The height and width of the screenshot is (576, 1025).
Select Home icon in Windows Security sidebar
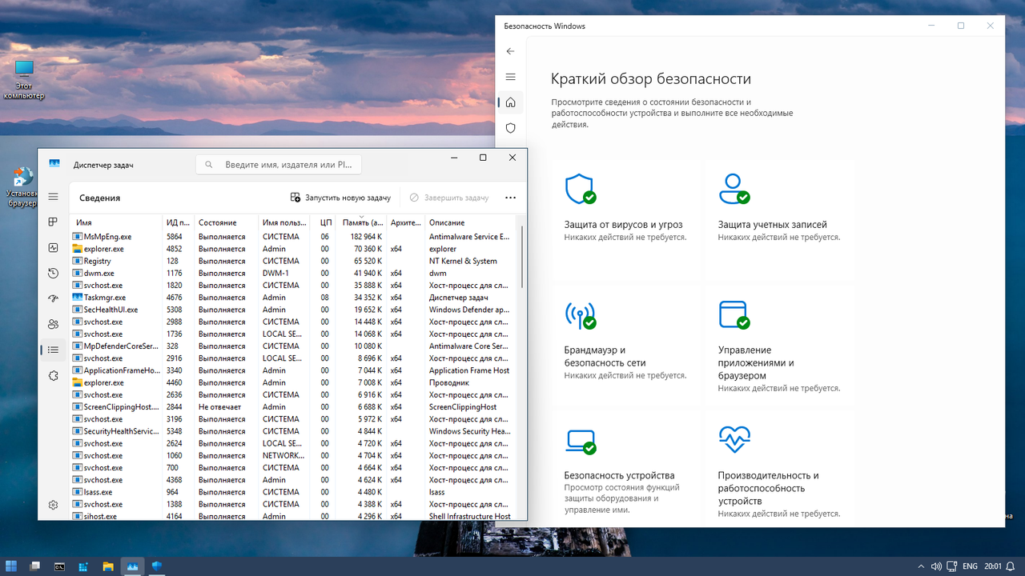[511, 102]
